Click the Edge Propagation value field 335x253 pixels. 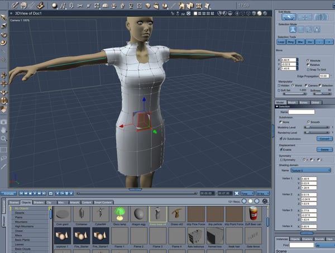[x=324, y=76]
